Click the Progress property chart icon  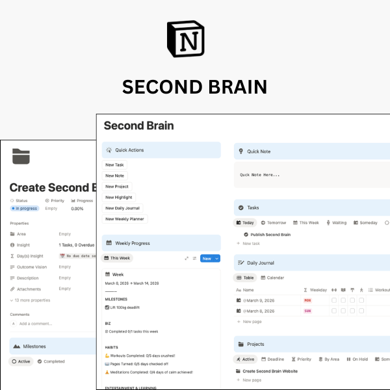[73, 200]
